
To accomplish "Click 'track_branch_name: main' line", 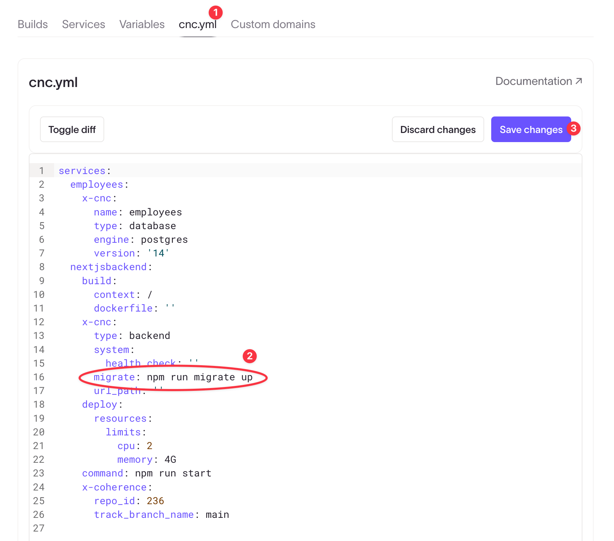I will (x=161, y=514).
